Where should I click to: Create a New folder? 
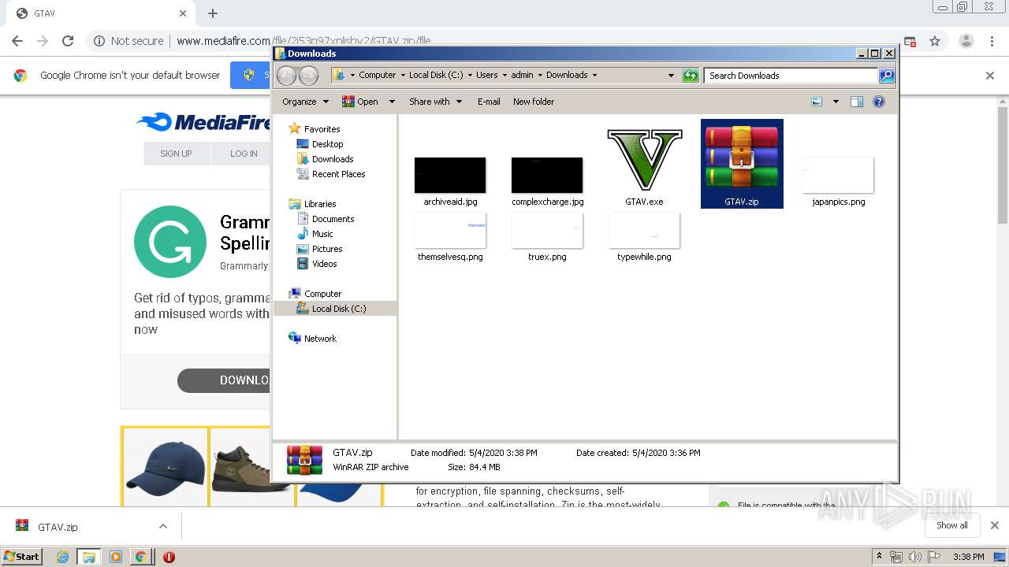(x=534, y=102)
